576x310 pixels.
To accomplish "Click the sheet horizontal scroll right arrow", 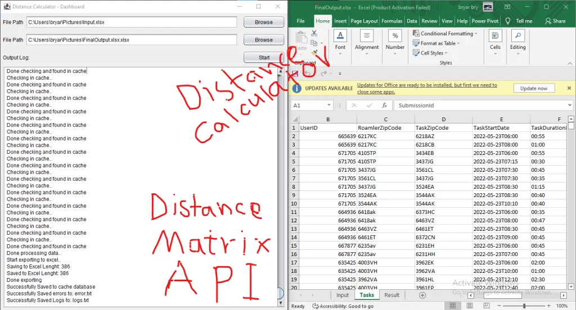I will (x=564, y=295).
